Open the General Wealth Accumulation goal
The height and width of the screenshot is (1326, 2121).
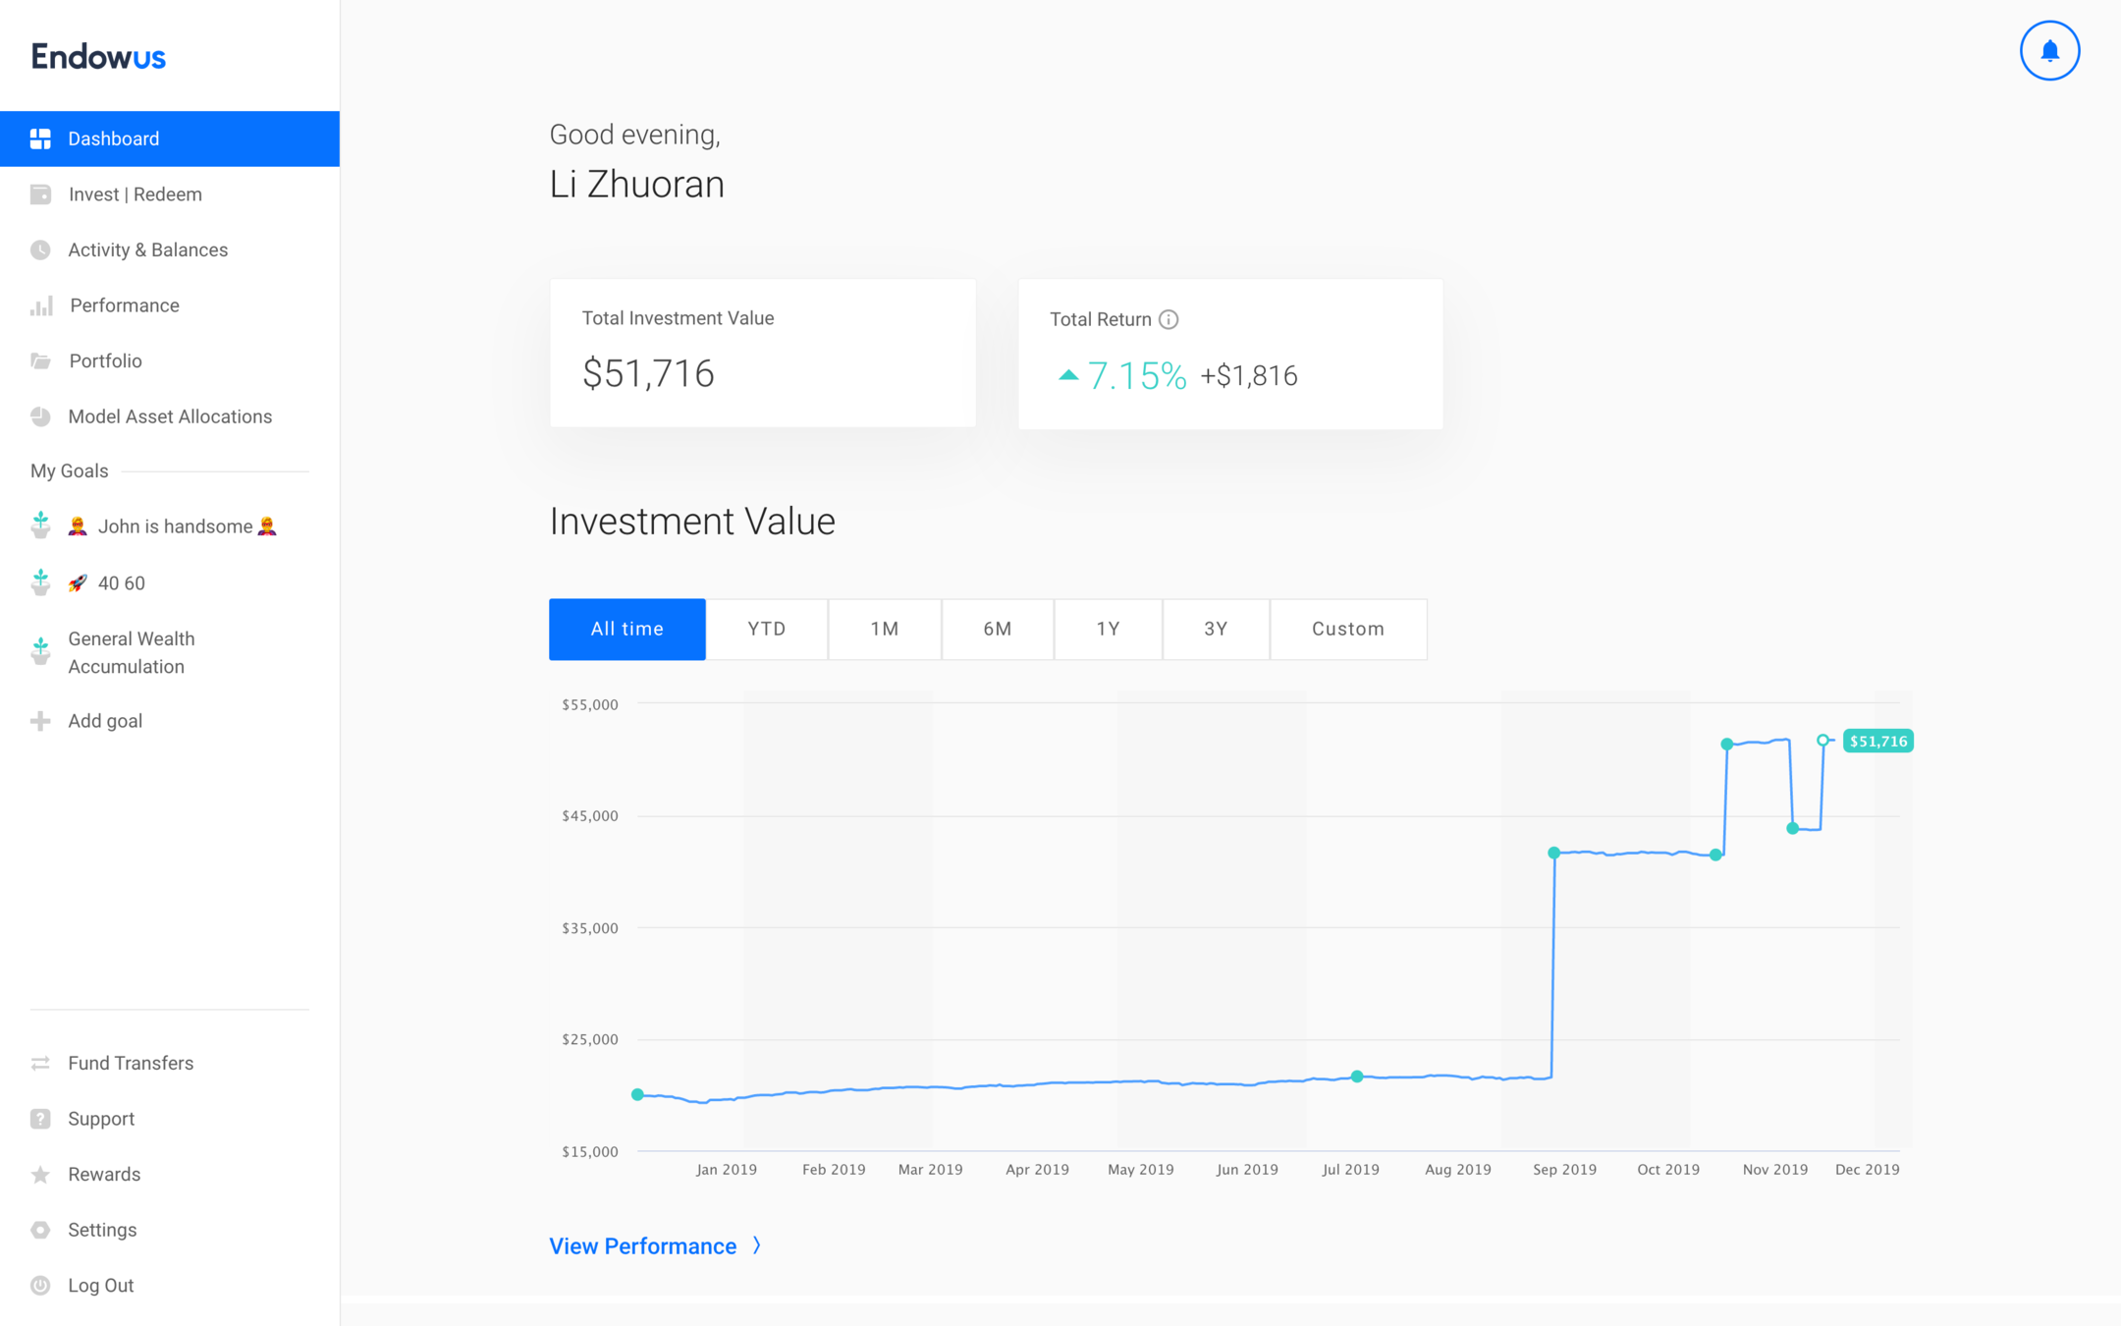(131, 652)
